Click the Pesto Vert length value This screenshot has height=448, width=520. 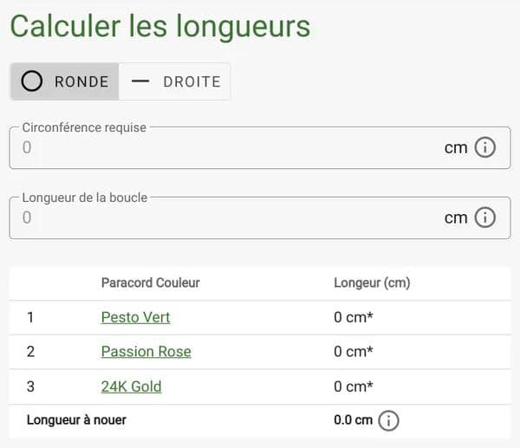(x=354, y=317)
